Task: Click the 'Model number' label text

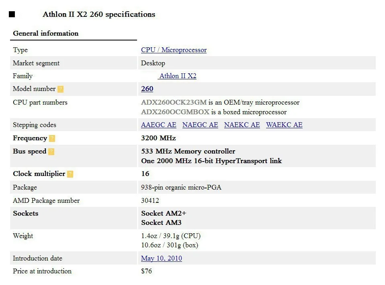Action: pyautogui.click(x=34, y=89)
